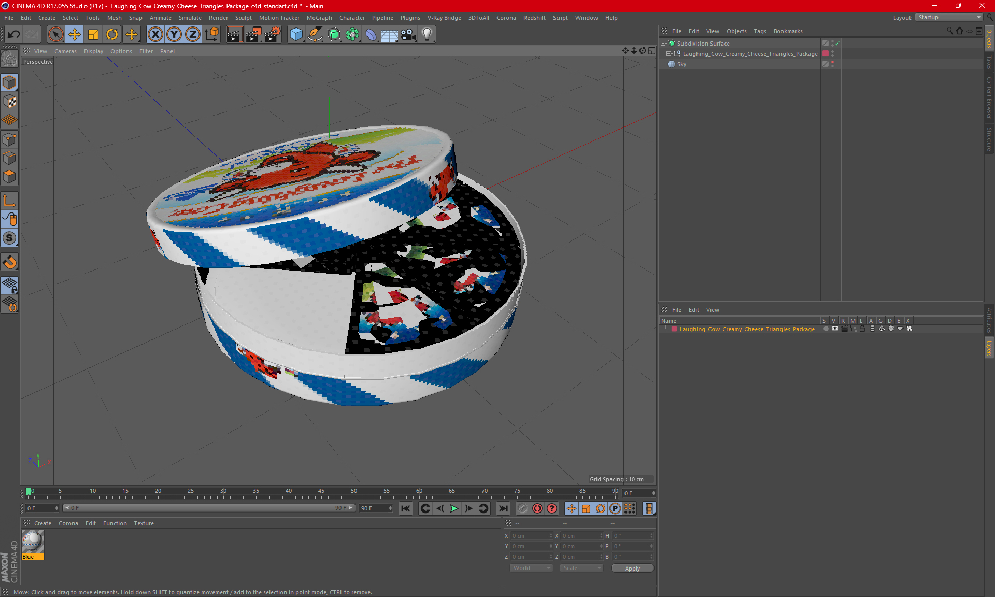Switch to Texture mode checkered cube icon
The height and width of the screenshot is (597, 995).
[10, 102]
